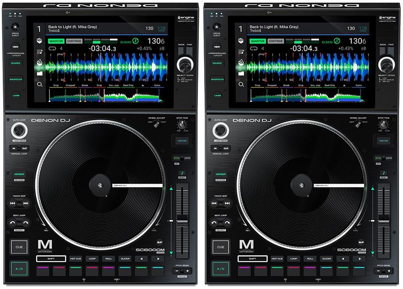Hit Layer button on right deck
Image resolution: width=403 pixels, height=289 pixels.
(x=217, y=95)
